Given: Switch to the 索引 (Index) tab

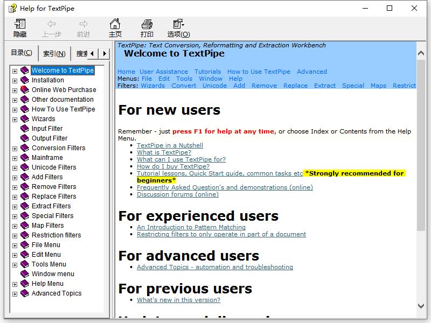Looking at the screenshot, I should click(54, 53).
